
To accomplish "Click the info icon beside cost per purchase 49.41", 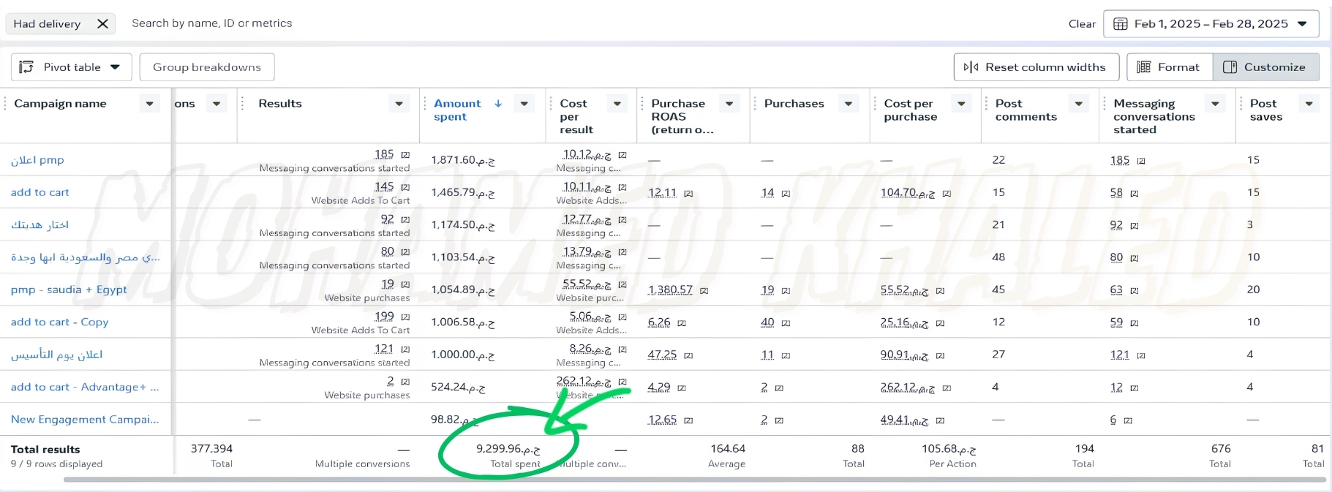I will click(x=940, y=421).
